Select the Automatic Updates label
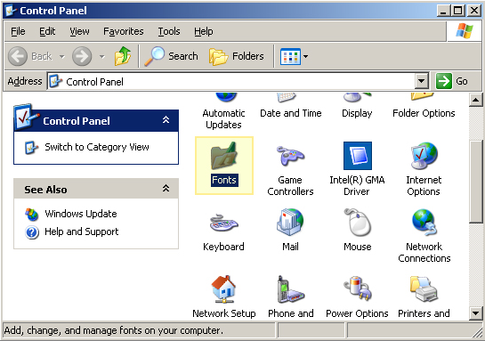 pos(223,118)
